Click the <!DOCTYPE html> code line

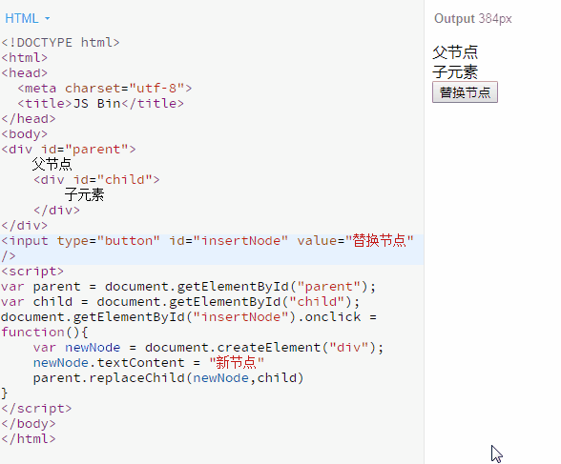coord(60,43)
